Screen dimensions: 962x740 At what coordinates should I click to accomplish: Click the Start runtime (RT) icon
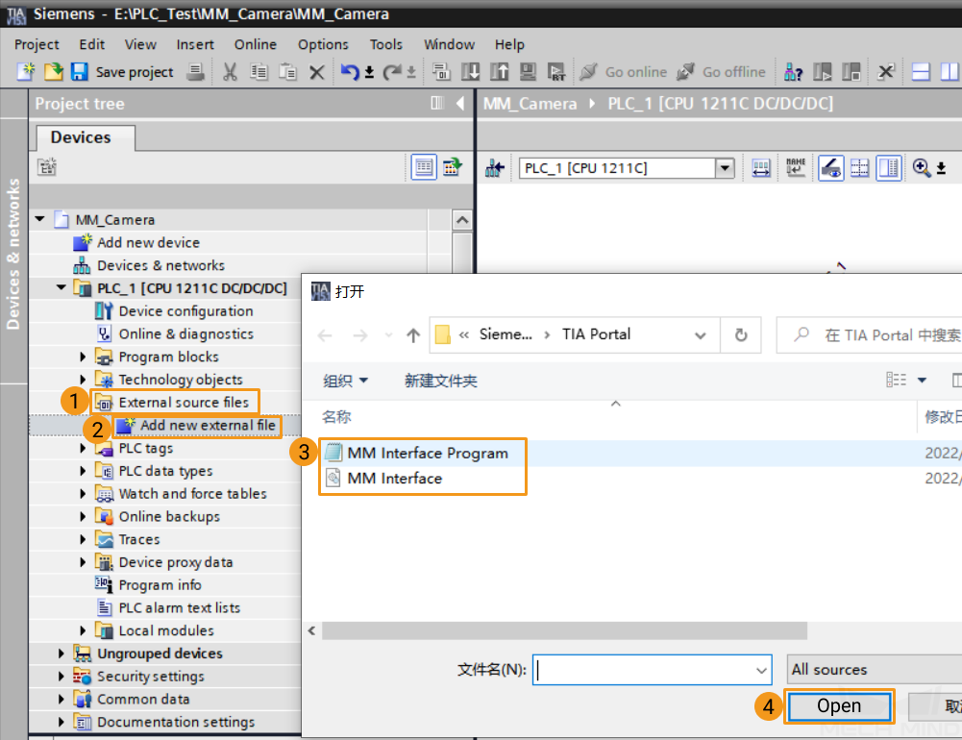(556, 72)
